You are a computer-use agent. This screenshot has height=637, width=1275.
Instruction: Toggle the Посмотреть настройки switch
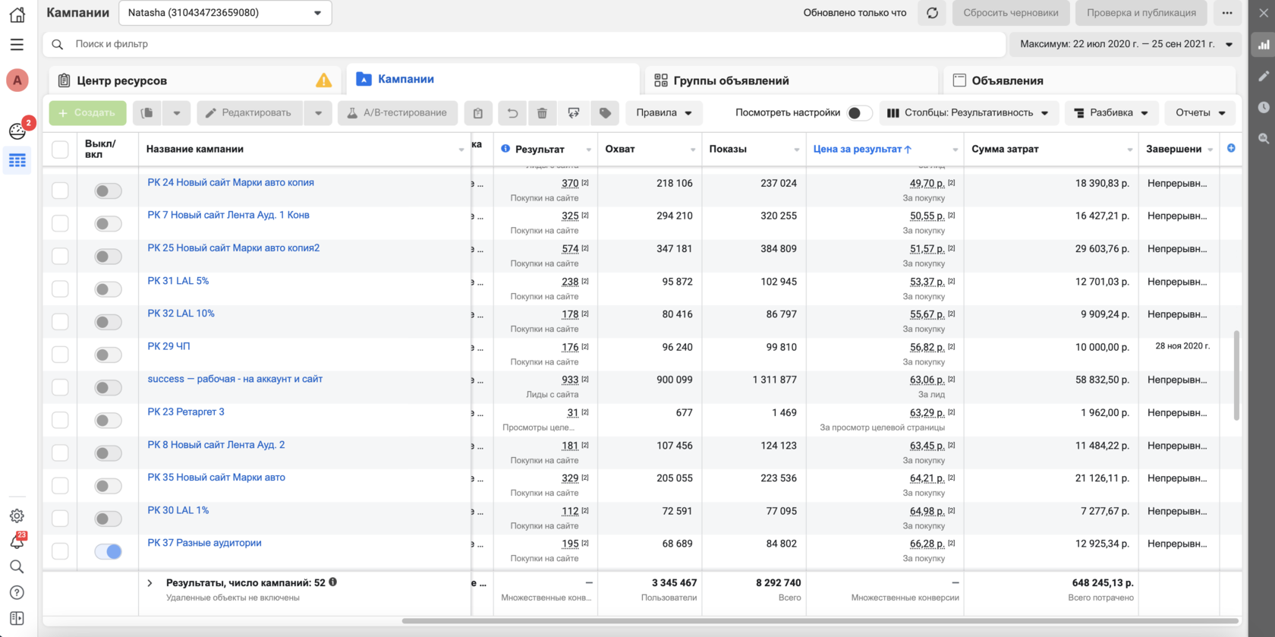pos(859,113)
